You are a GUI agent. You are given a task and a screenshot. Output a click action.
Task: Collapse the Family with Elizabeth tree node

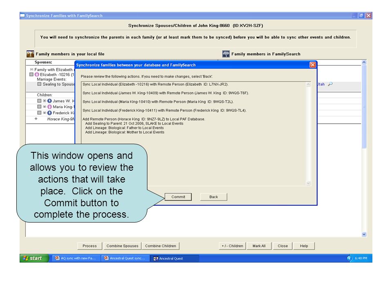click(x=31, y=69)
